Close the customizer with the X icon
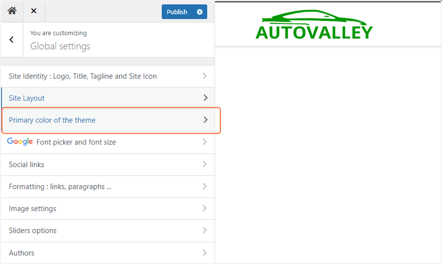This screenshot has height=264, width=442. (x=34, y=11)
